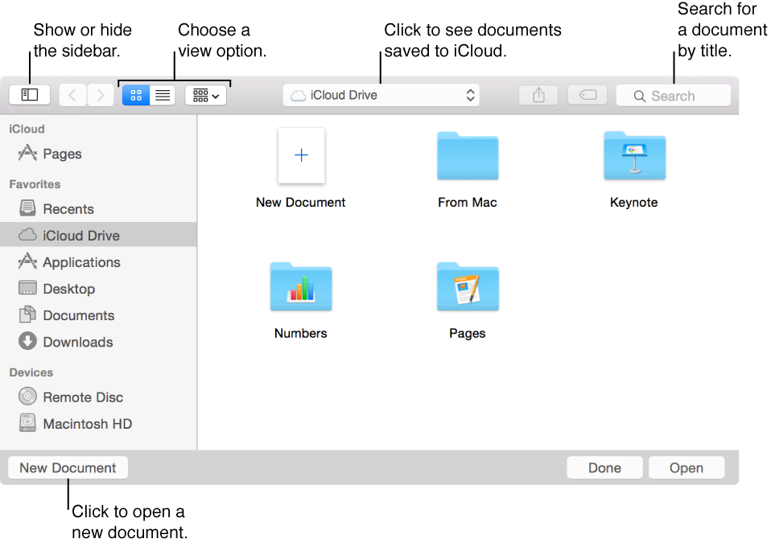Click the 'From Mac' folder label
771x547 pixels.
point(468,203)
